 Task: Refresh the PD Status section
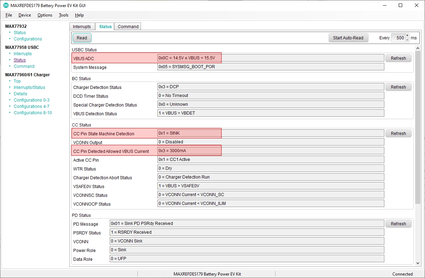(398, 224)
